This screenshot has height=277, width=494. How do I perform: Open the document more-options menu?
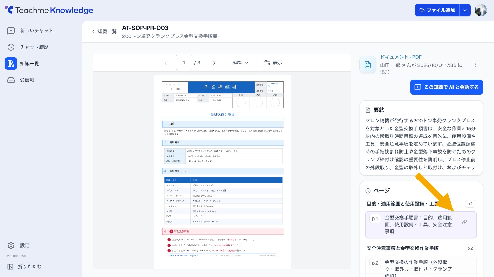coord(475,65)
